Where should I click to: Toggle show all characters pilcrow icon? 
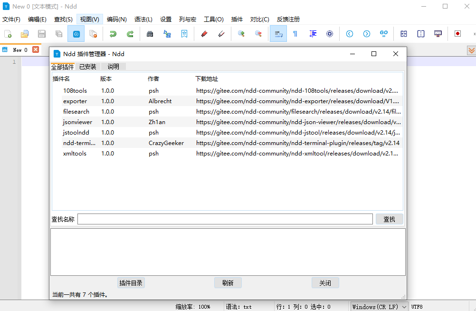[295, 34]
